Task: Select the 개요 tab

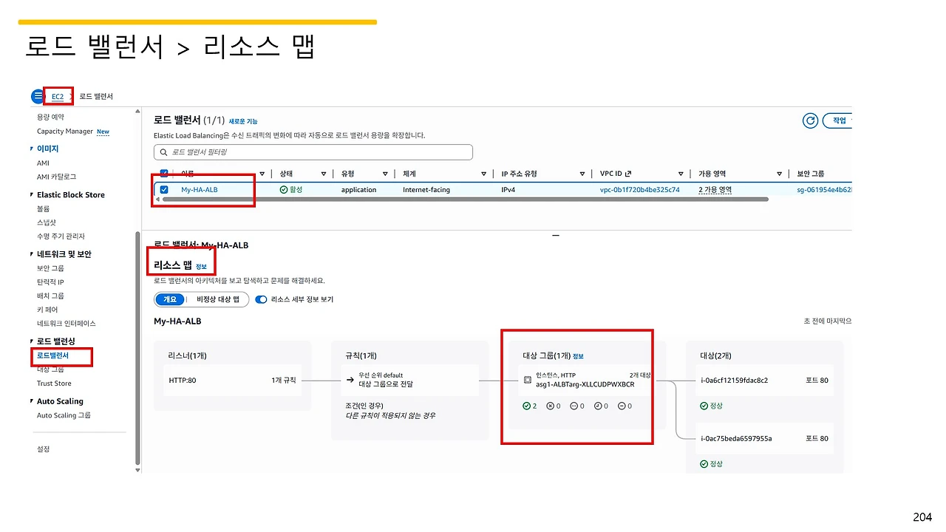Action: coord(170,299)
